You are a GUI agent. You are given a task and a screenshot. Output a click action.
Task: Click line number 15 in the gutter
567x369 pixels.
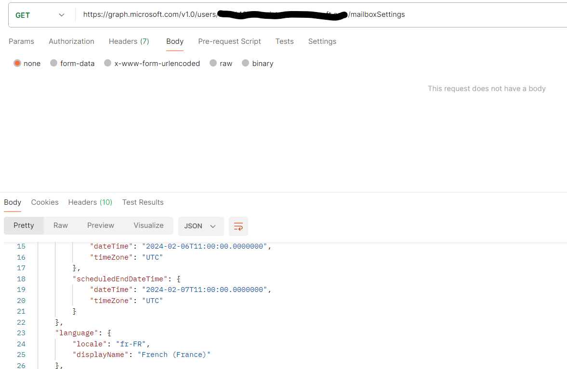[21, 246]
